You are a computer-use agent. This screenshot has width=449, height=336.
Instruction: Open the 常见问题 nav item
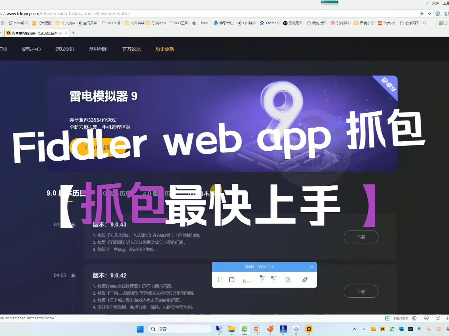pos(98,49)
